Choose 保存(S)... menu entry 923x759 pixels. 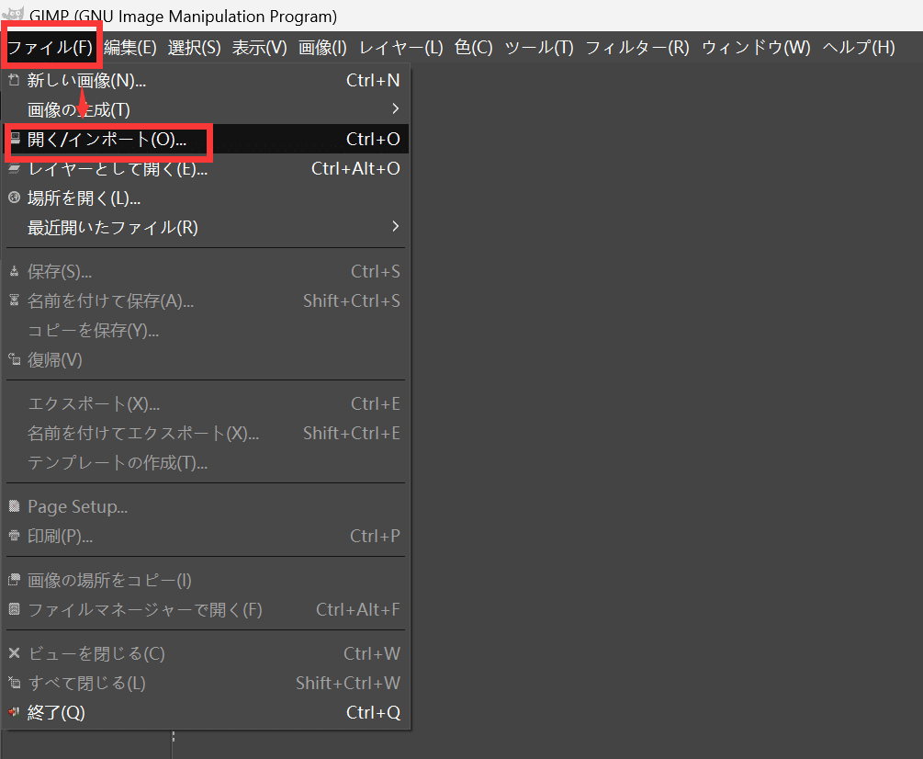[x=206, y=271]
